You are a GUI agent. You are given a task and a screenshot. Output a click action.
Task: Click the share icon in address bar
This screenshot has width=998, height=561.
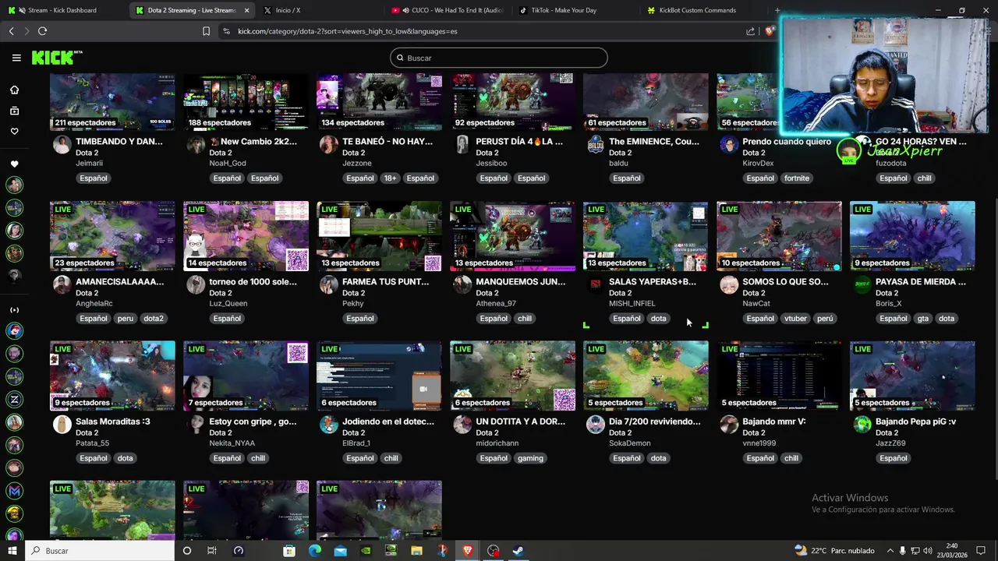pyautogui.click(x=750, y=31)
